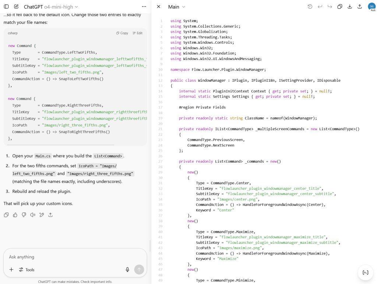Toggle the ChatGPT sidebar panel icon
Viewport: 377px width, 284px height.
pyautogui.click(x=7, y=7)
